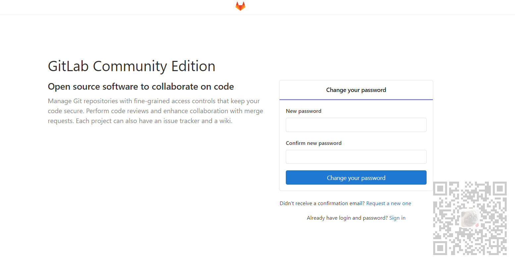The width and height of the screenshot is (515, 263).
Task: Click 'Didn't receive a confirmation email?' text
Action: pos(322,203)
